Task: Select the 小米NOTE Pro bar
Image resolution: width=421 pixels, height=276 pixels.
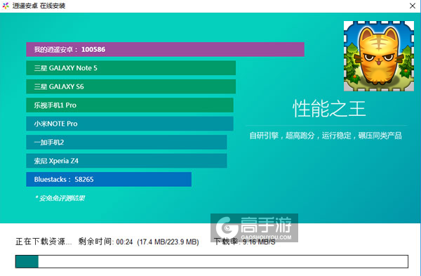Action: click(x=130, y=124)
